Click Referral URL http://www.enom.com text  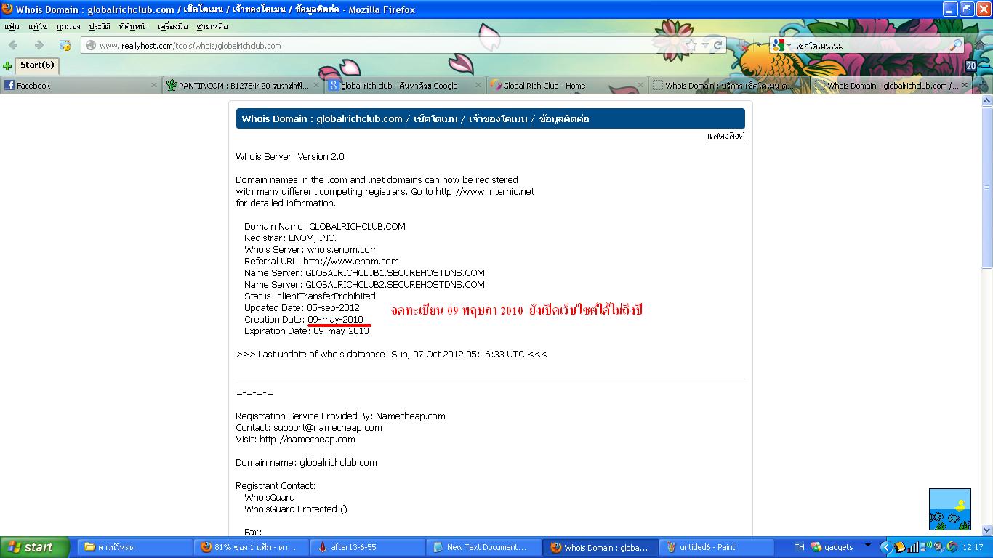[321, 262]
